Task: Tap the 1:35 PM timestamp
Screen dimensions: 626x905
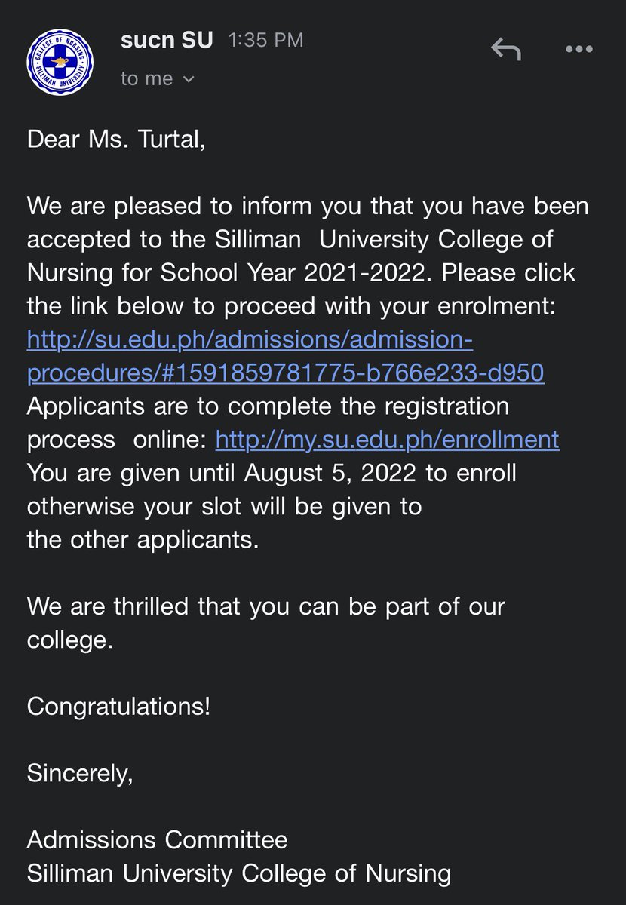Action: click(266, 41)
